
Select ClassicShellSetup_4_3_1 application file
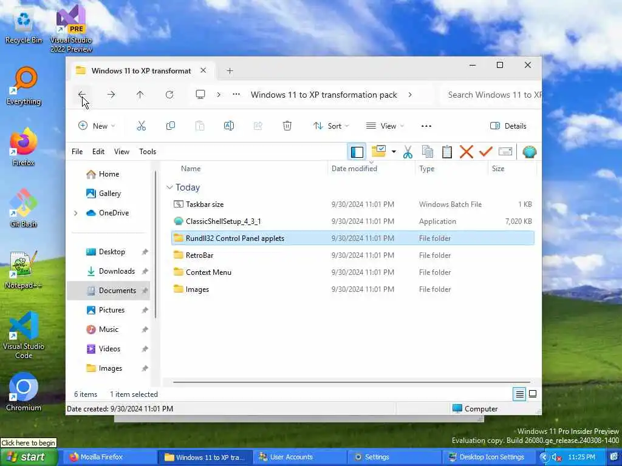click(x=353, y=221)
